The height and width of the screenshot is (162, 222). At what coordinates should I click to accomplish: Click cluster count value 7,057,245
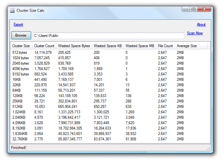tap(42, 58)
